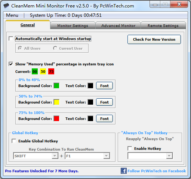The width and height of the screenshot is (191, 179).
Task: Click the Facebook logo icon
Action: point(124,171)
